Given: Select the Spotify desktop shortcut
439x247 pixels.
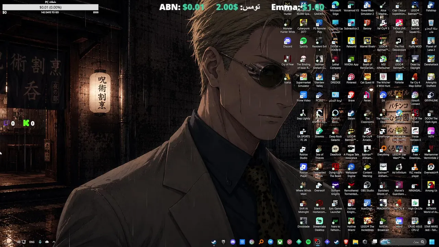Looking at the screenshot, I should [304, 43].
